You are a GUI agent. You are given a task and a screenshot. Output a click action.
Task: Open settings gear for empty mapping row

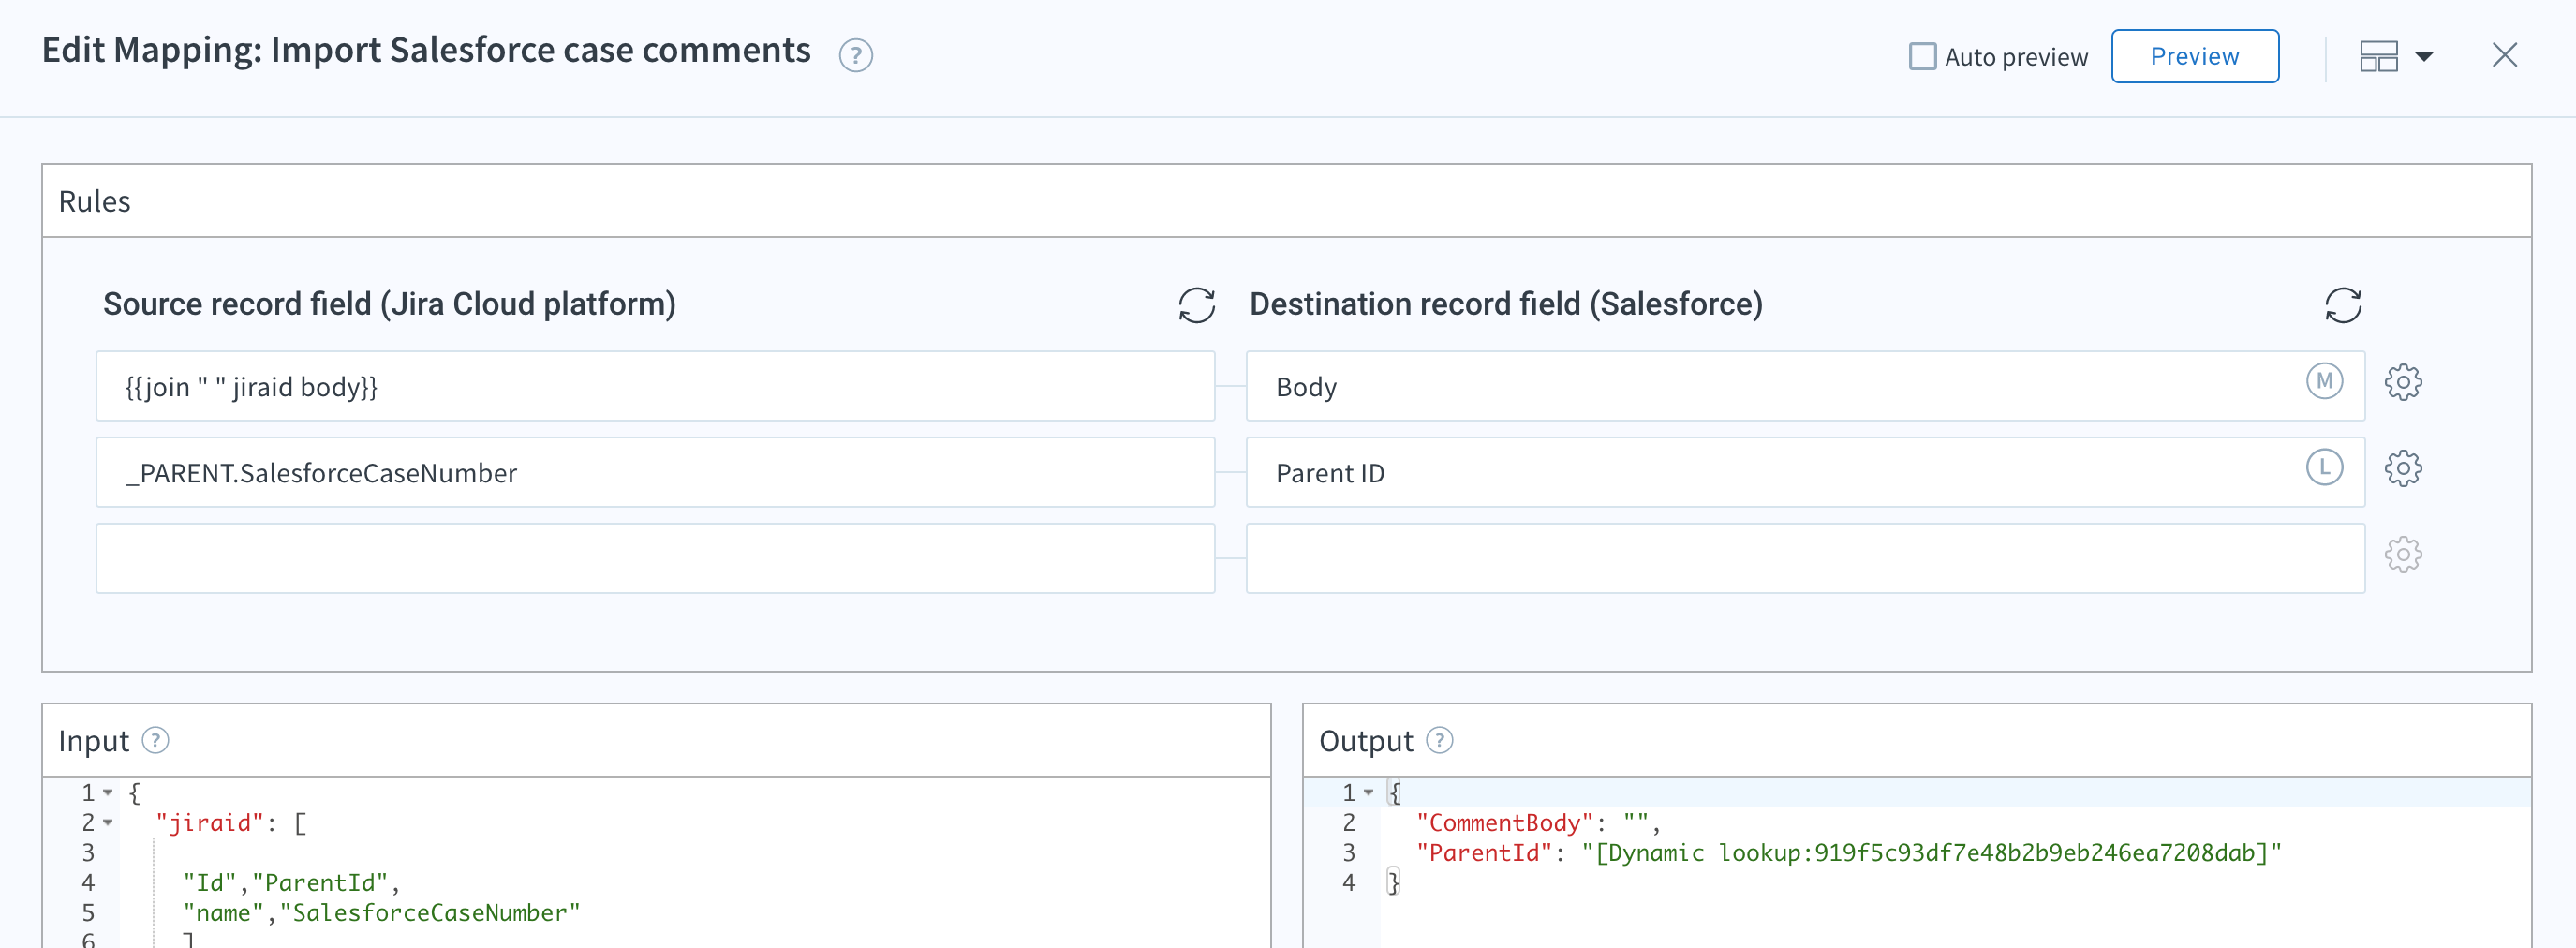[2403, 554]
